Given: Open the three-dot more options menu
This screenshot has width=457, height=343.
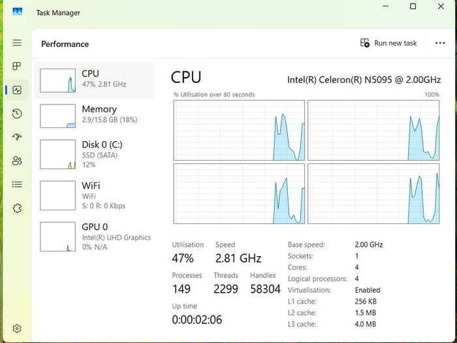Looking at the screenshot, I should (x=440, y=43).
